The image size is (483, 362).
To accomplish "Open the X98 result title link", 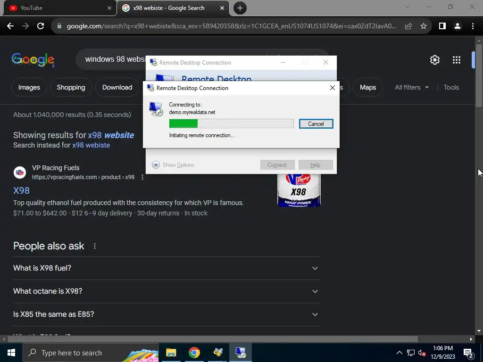I will tap(21, 190).
